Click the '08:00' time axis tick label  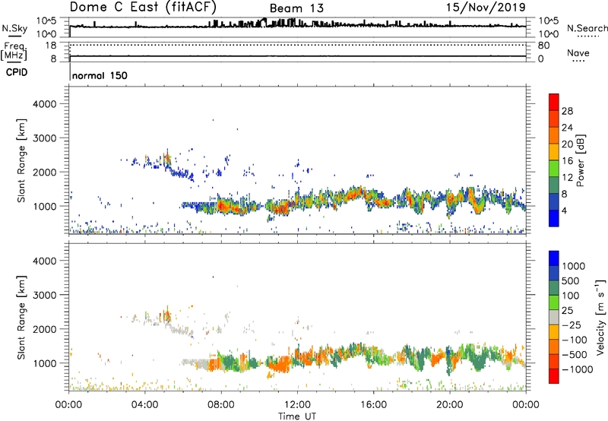[x=221, y=405]
